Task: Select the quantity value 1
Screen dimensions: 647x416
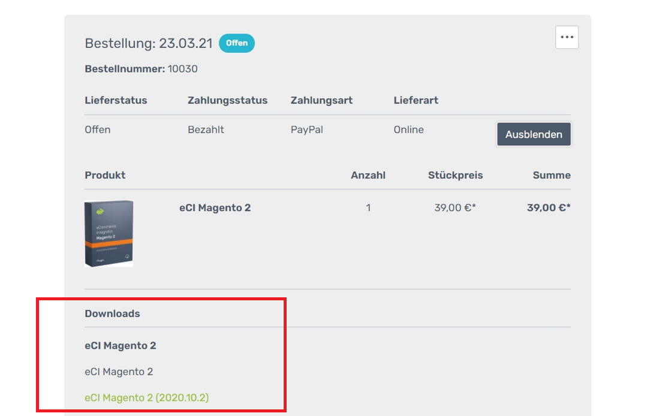Action: [368, 207]
